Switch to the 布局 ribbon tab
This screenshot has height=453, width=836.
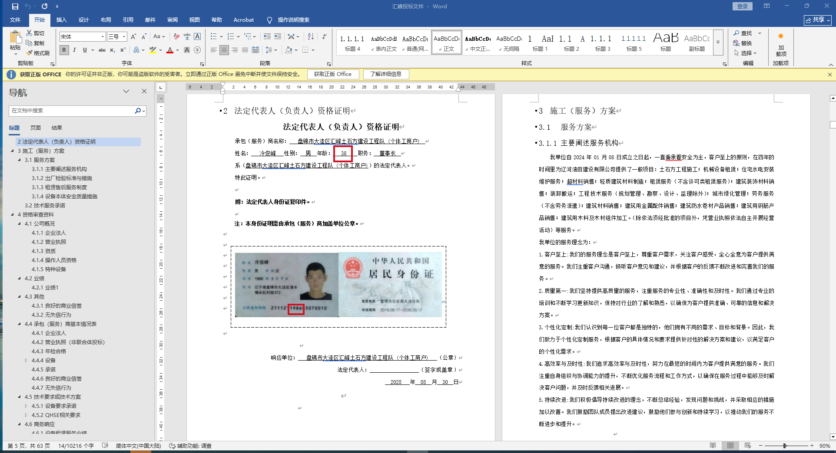click(106, 20)
